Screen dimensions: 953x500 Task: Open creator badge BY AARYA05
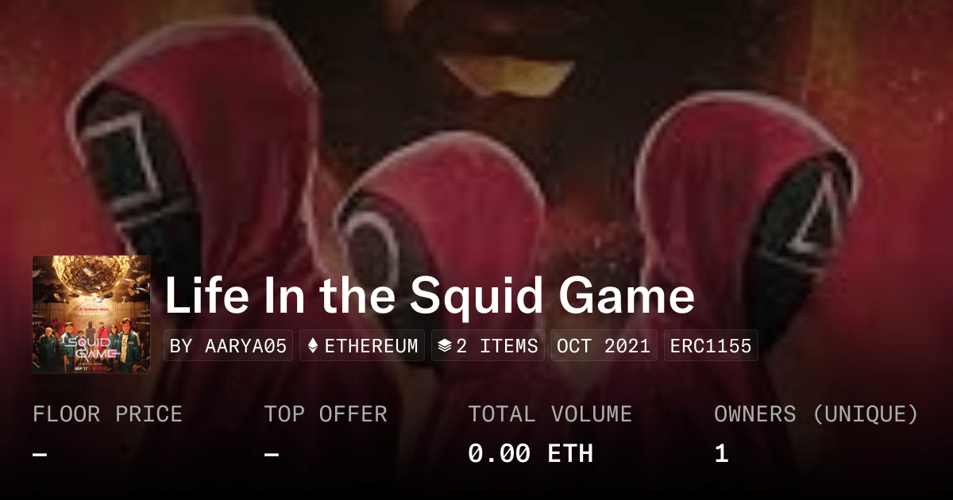[x=229, y=346]
